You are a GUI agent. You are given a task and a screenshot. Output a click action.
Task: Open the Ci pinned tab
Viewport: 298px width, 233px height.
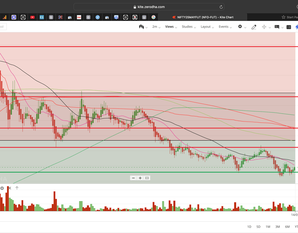[42, 17]
